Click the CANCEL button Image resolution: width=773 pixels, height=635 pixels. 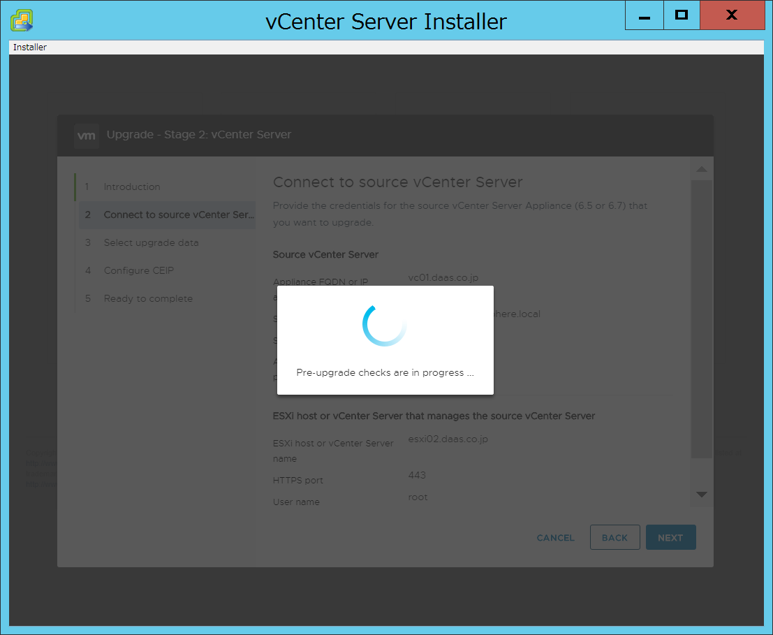tap(556, 538)
